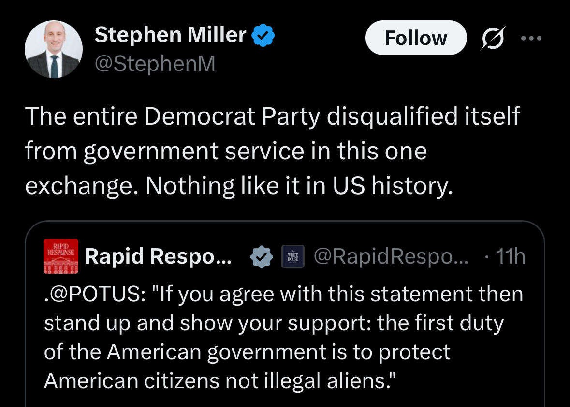
Task: Click the tweet line mentioning Democrat Party
Action: (x=272, y=116)
